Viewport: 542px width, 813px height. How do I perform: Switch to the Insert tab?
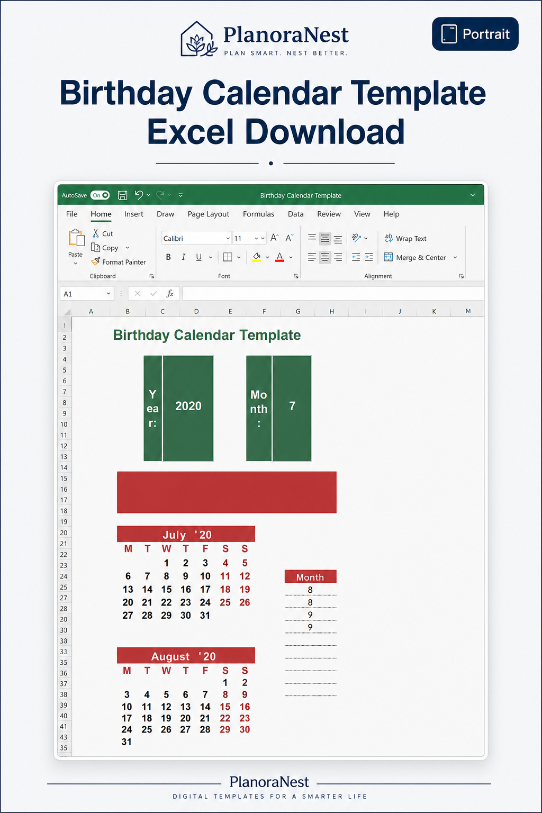134,214
